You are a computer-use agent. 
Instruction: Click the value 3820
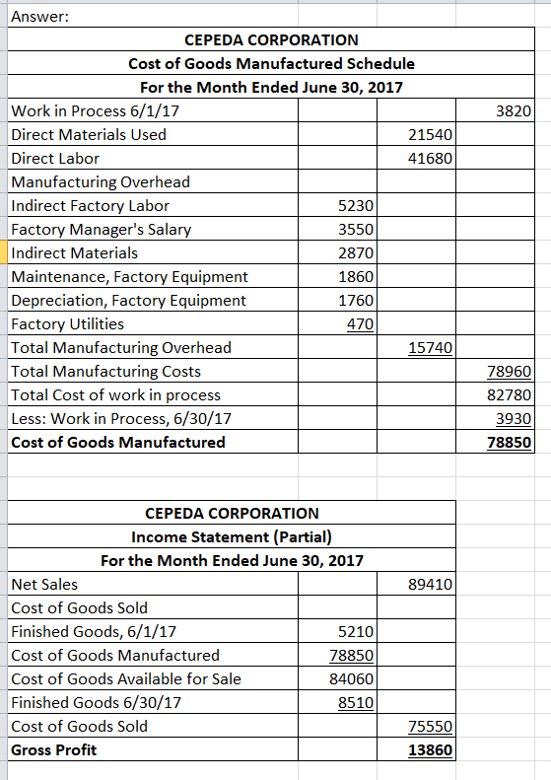click(514, 110)
